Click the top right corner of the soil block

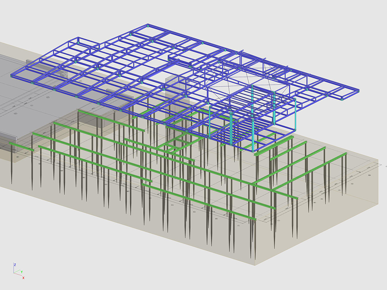[x=379, y=163]
